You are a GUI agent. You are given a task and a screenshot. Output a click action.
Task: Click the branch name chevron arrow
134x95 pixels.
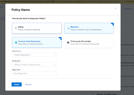[x=55, y=65]
